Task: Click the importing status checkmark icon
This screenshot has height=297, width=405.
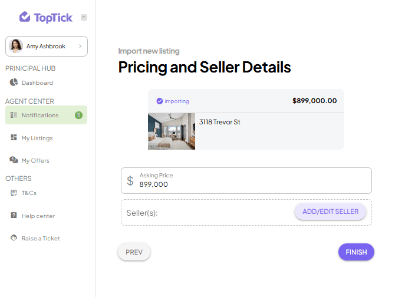Action: (160, 101)
